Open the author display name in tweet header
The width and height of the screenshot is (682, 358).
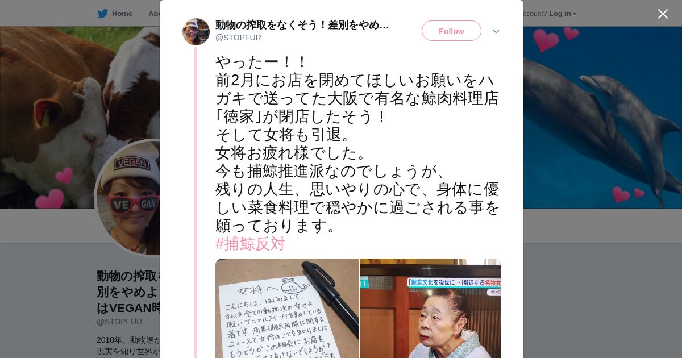click(x=302, y=25)
